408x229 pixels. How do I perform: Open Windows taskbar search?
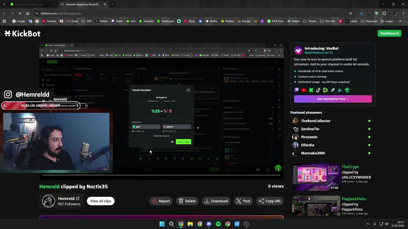click(171, 224)
